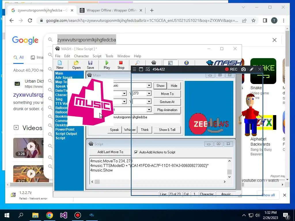Expand the Y dropdown in Gesture At row
Image resolution: width=295 pixels, height=221 pixels.
149,102
